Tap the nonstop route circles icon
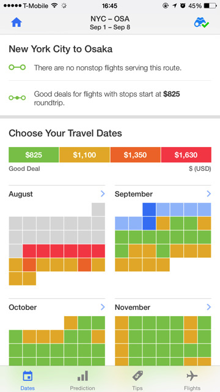 17,67
